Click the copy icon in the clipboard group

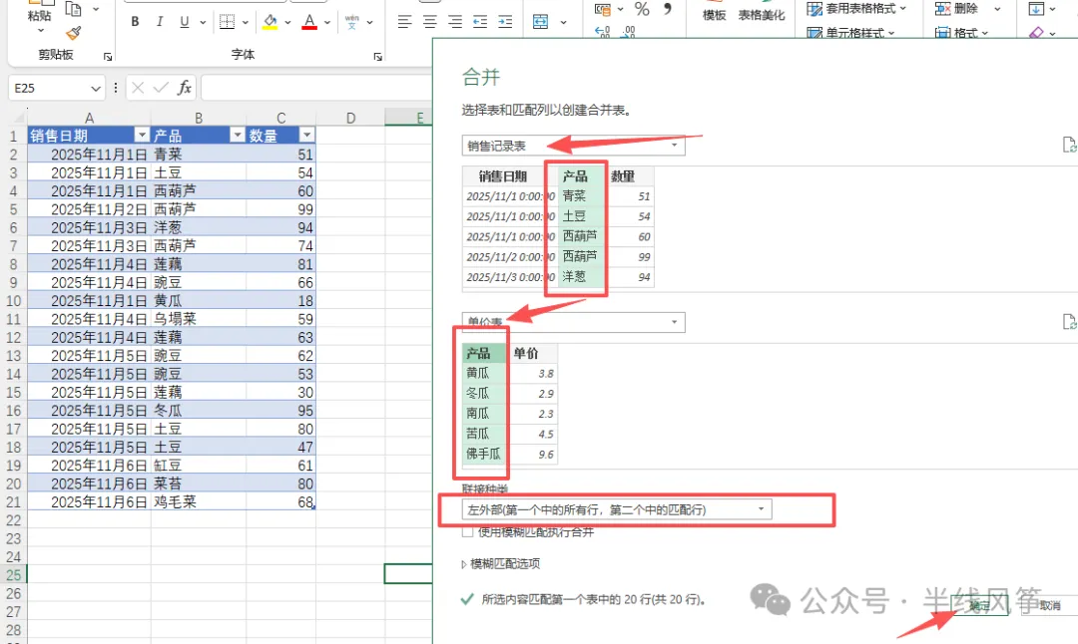coord(73,9)
